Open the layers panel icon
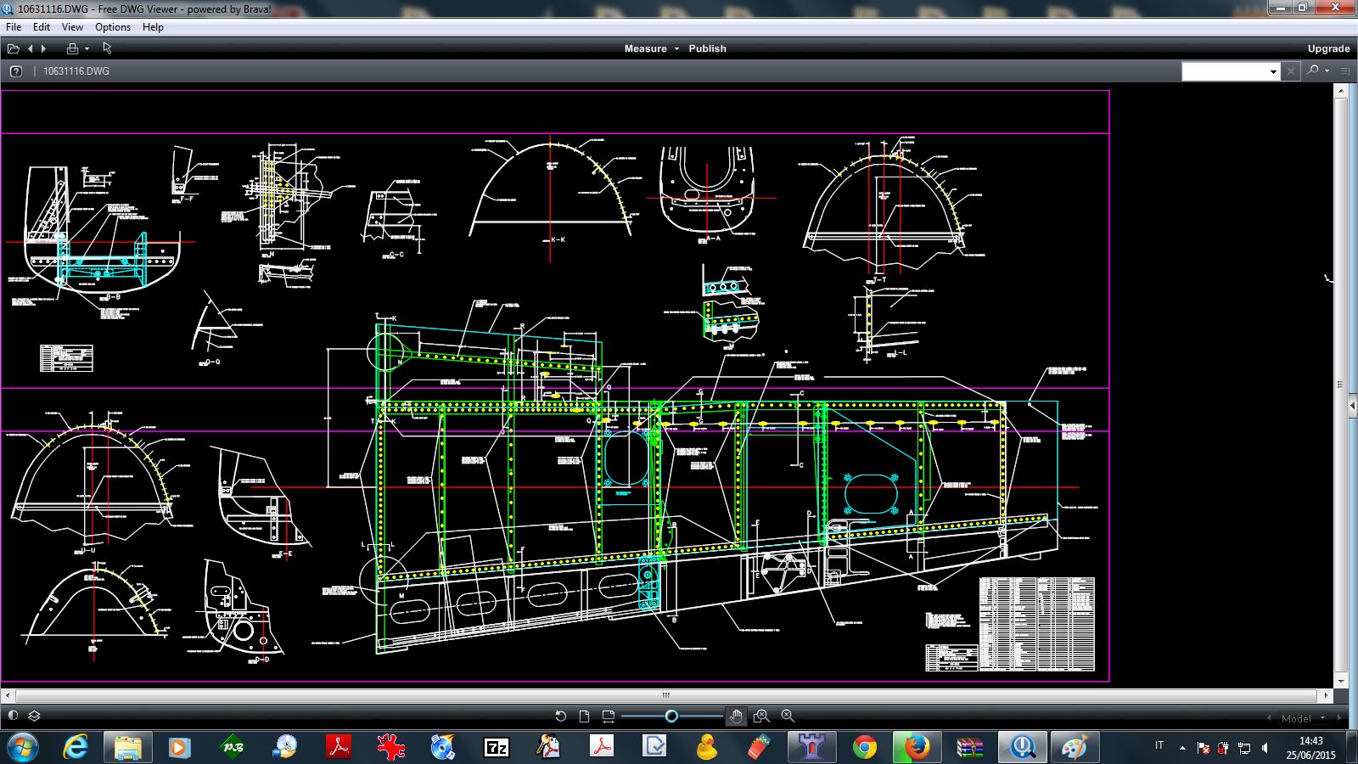This screenshot has width=1358, height=764. click(x=35, y=716)
